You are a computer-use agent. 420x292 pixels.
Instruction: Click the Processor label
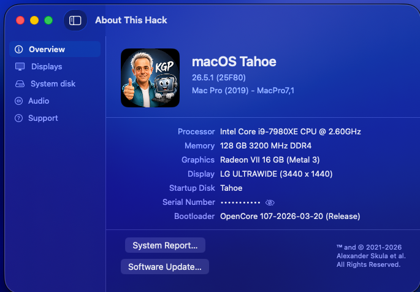click(x=196, y=131)
